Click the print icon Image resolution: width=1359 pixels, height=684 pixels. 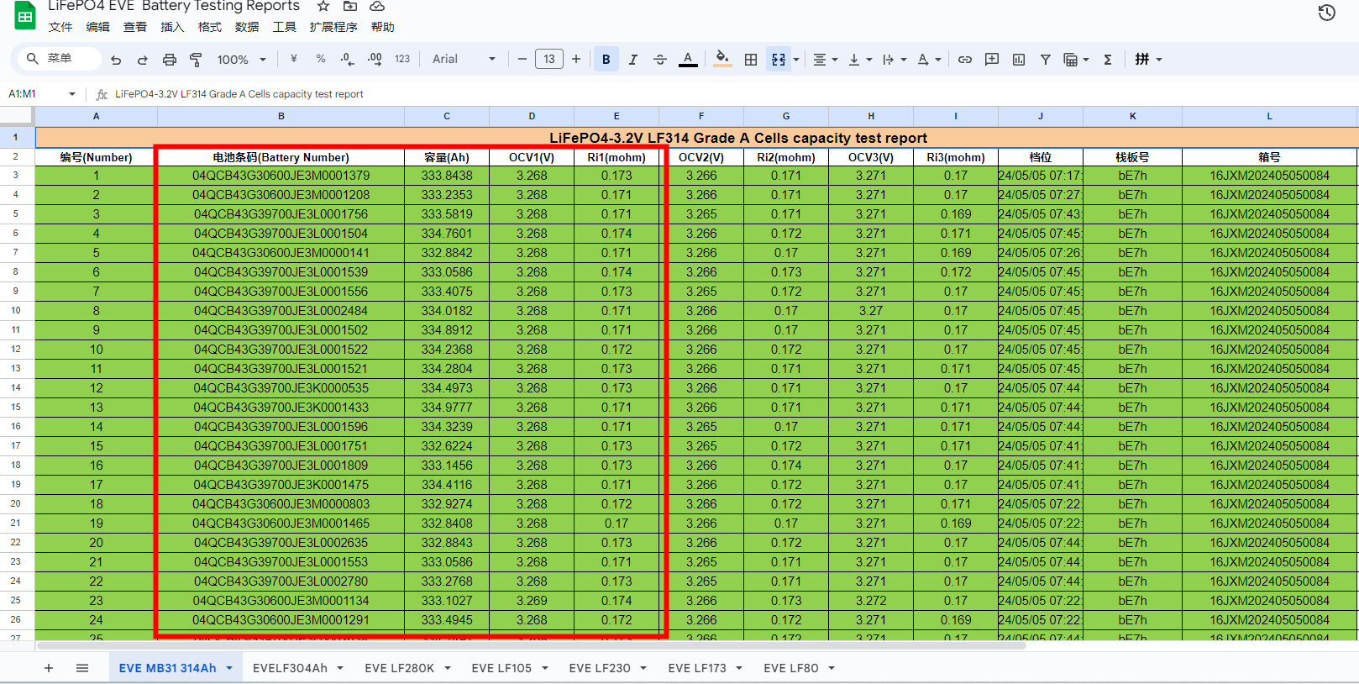170,60
